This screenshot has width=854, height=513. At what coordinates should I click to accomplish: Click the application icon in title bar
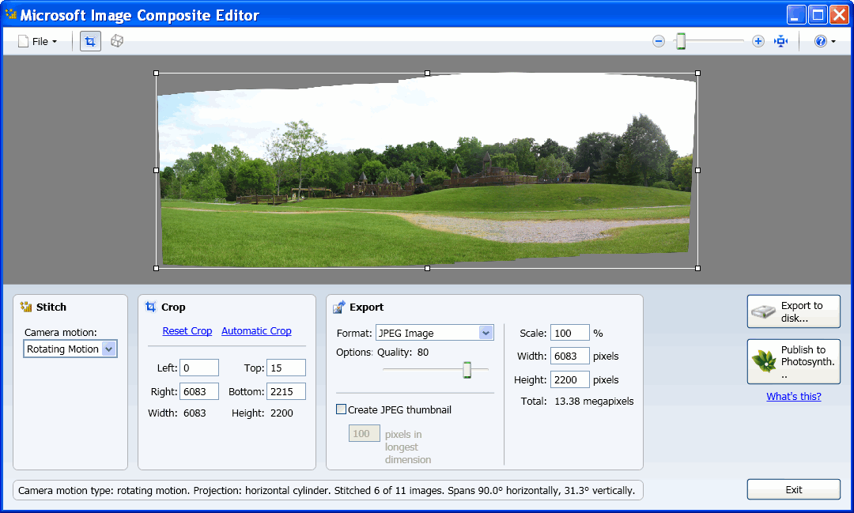pos(10,14)
